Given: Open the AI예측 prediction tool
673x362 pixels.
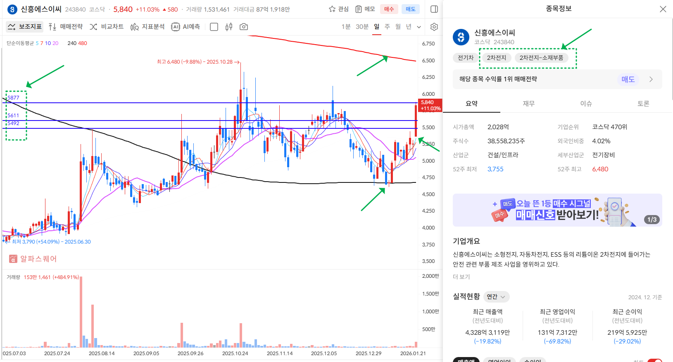Looking at the screenshot, I should click(185, 27).
